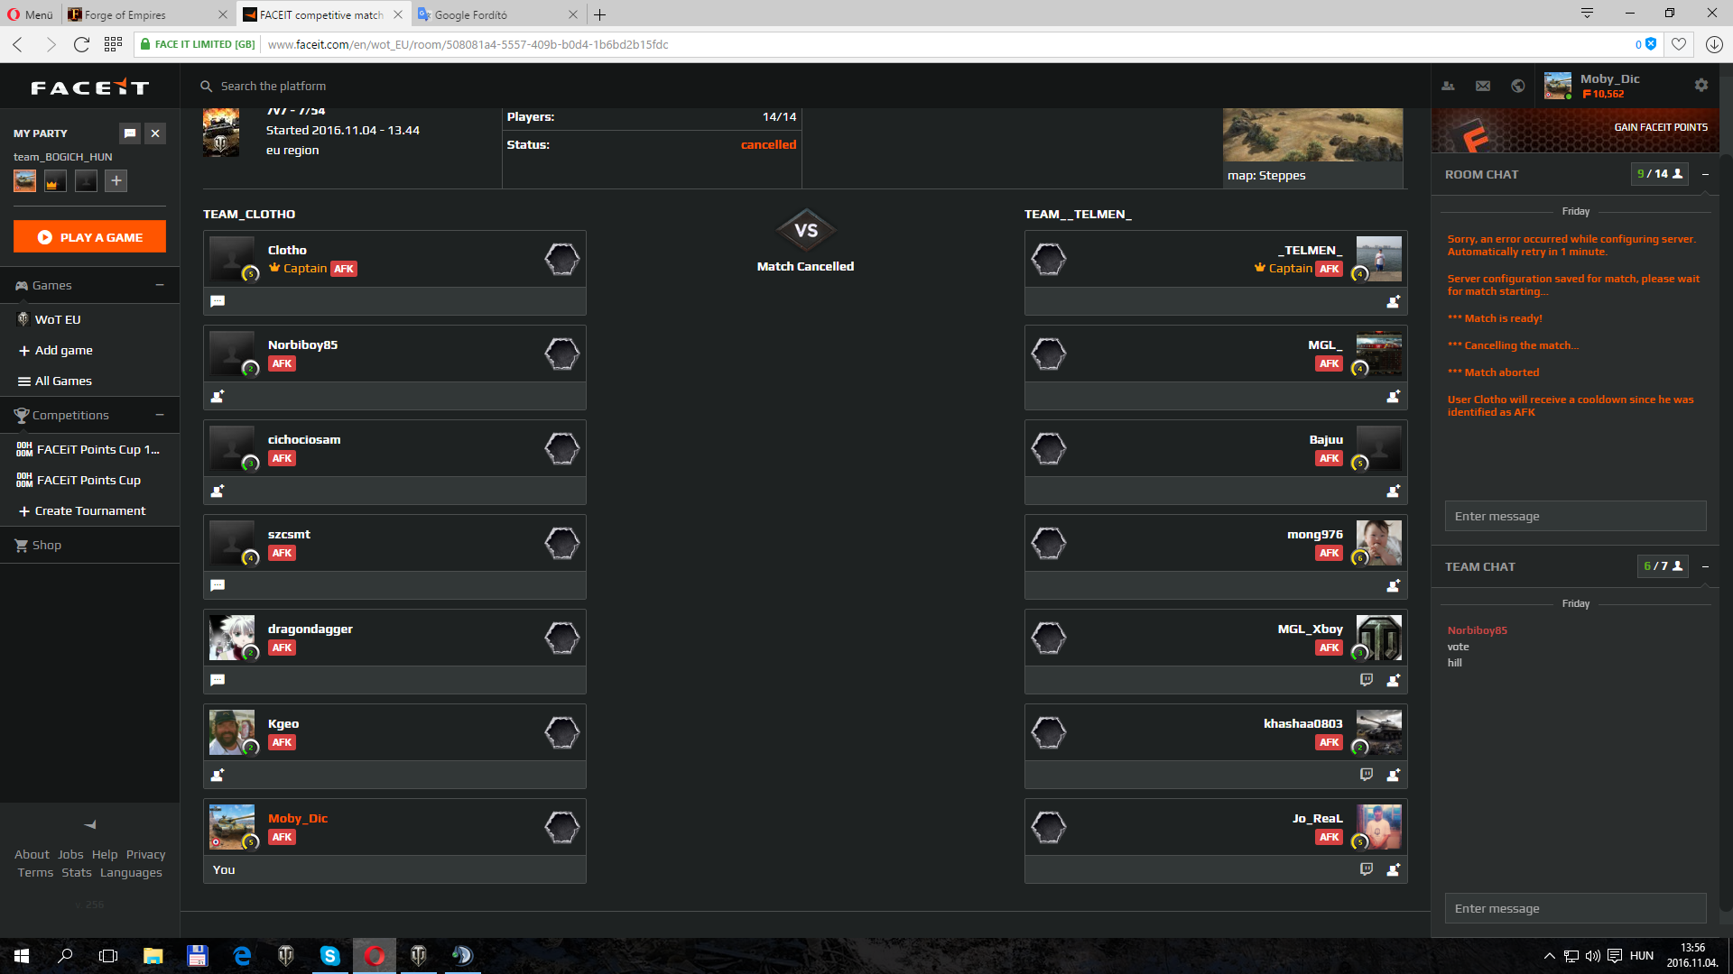Bookmark page with heart icon
Image resolution: width=1733 pixels, height=974 pixels.
1679,44
